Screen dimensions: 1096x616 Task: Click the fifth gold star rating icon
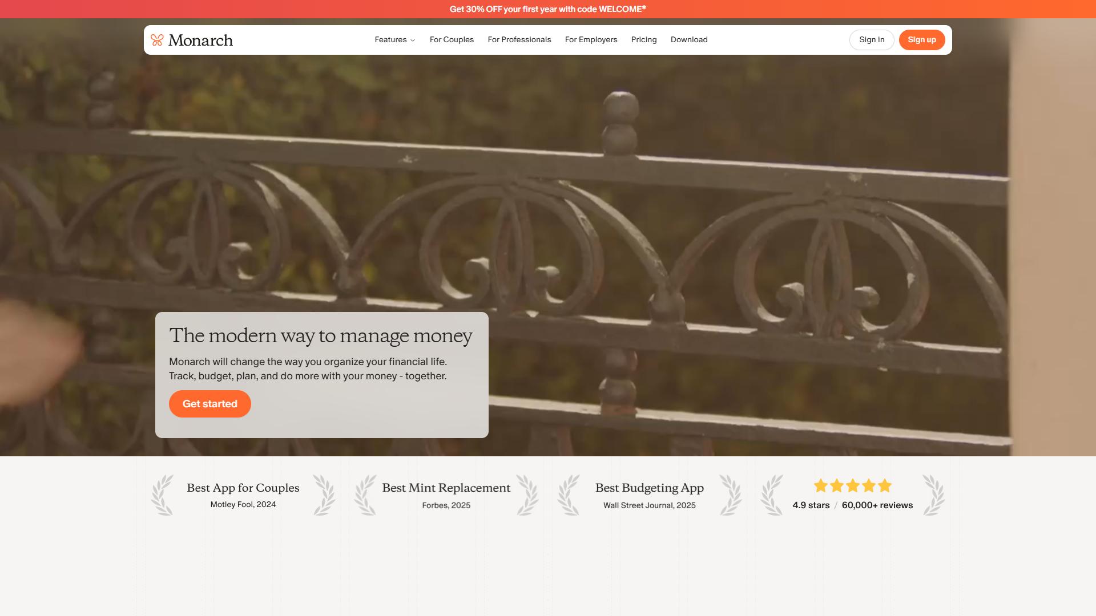point(885,486)
